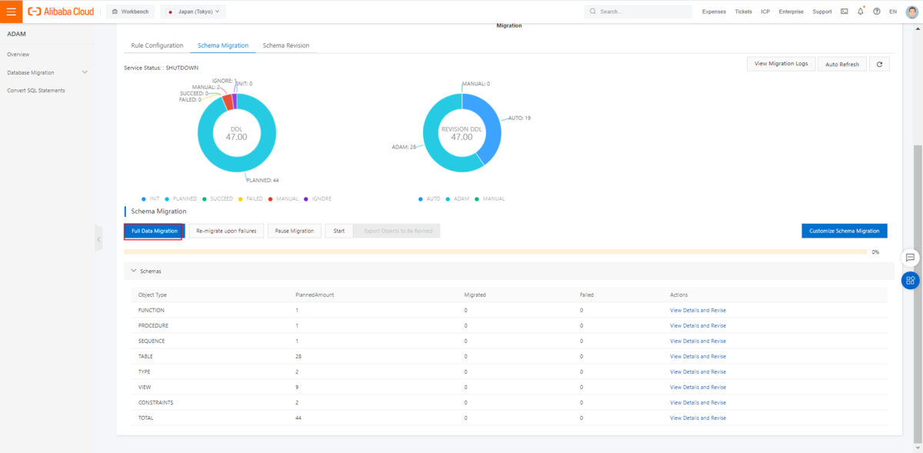The image size is (923, 453).
Task: Toggle AUTO legend in Revision DDL chart
Action: (430, 198)
